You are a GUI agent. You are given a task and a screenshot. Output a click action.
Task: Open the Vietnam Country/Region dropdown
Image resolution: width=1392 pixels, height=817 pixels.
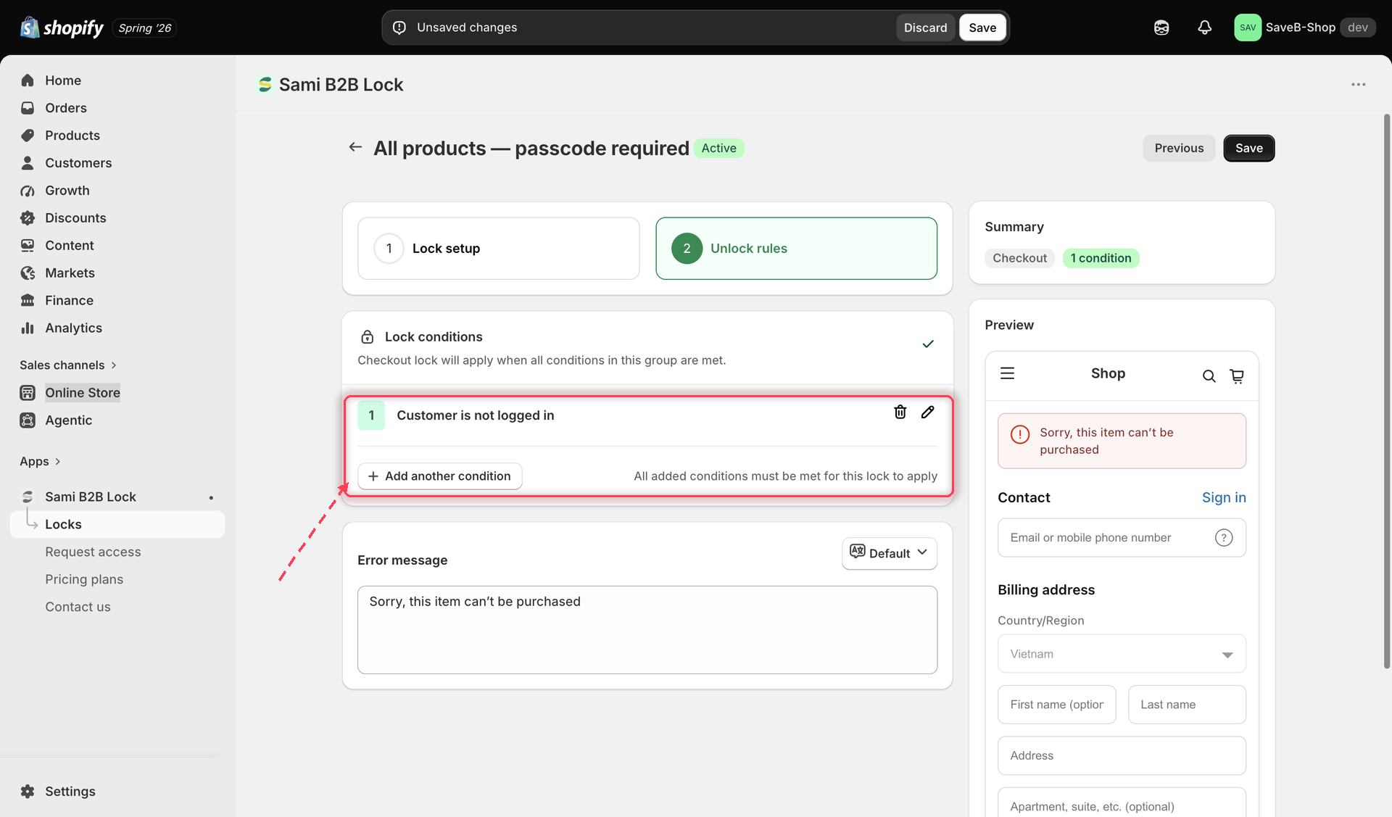[1122, 654]
